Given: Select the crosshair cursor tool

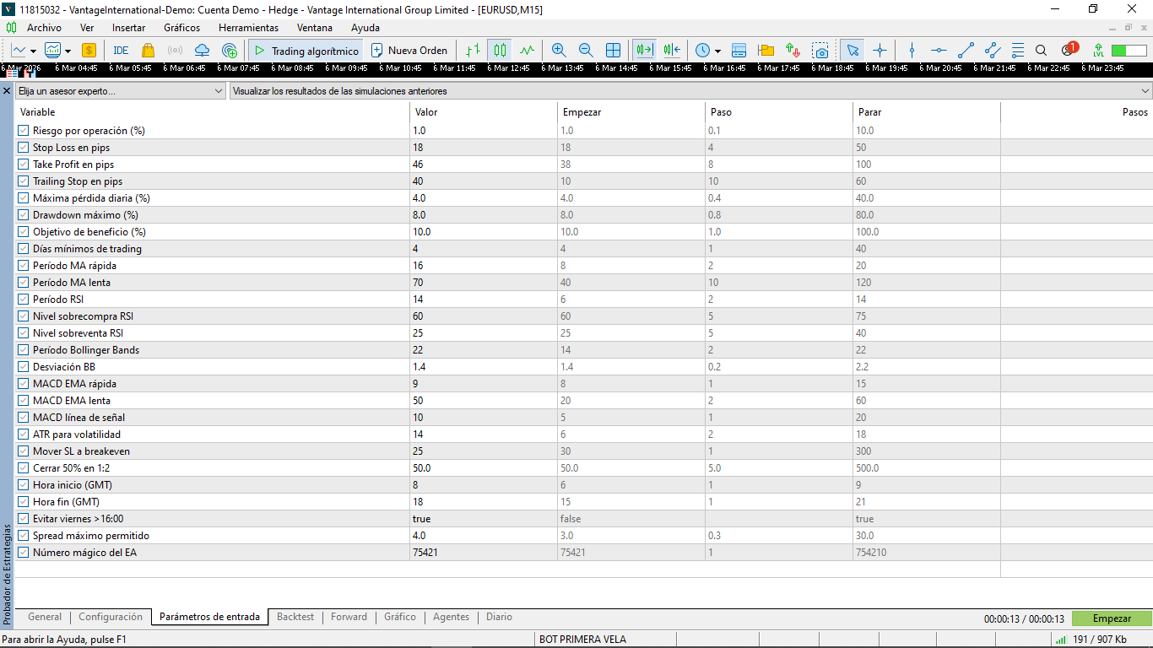Looking at the screenshot, I should [880, 51].
